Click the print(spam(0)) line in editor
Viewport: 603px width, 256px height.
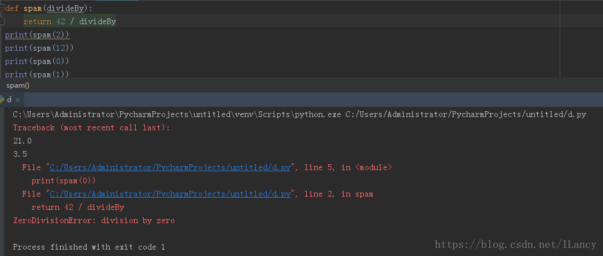pos(37,62)
